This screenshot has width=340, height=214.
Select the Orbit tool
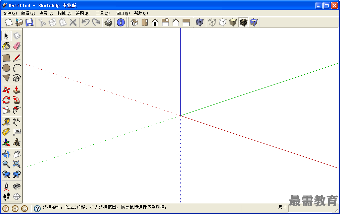pyautogui.click(x=6, y=154)
